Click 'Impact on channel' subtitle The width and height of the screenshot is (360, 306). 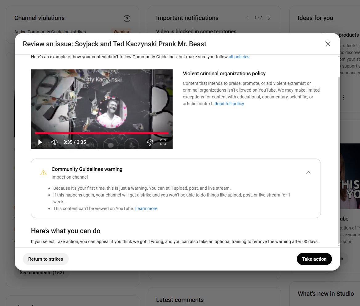coord(70,177)
